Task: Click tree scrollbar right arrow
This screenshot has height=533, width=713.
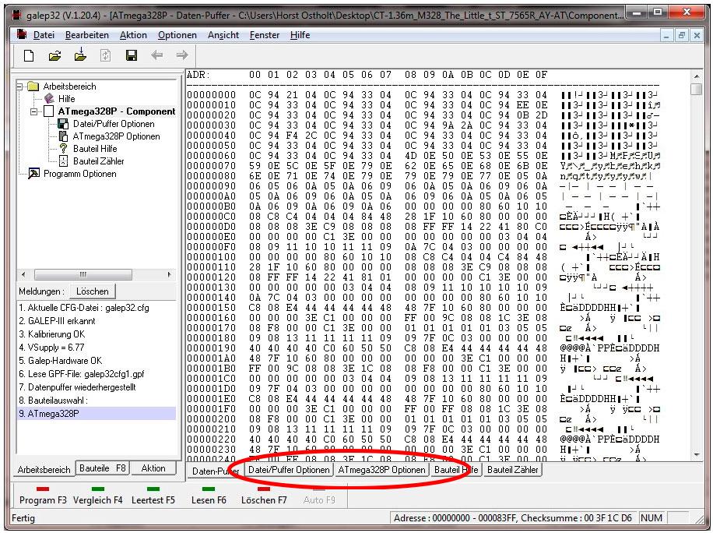Action: point(169,274)
